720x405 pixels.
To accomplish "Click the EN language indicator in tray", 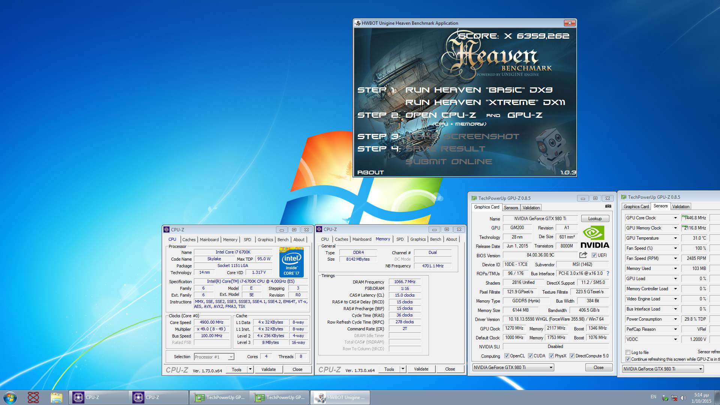I will (653, 397).
